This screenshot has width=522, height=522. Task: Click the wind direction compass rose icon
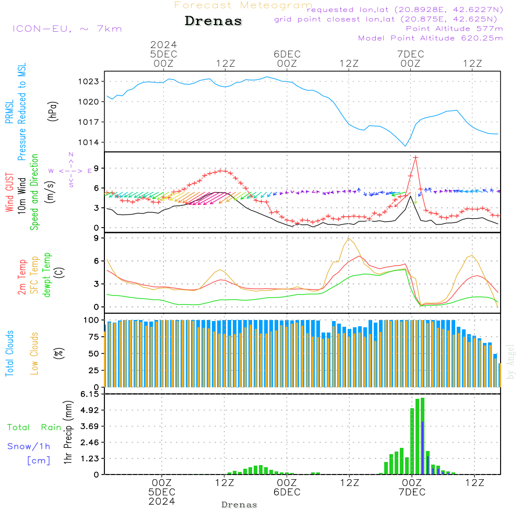click(x=70, y=171)
